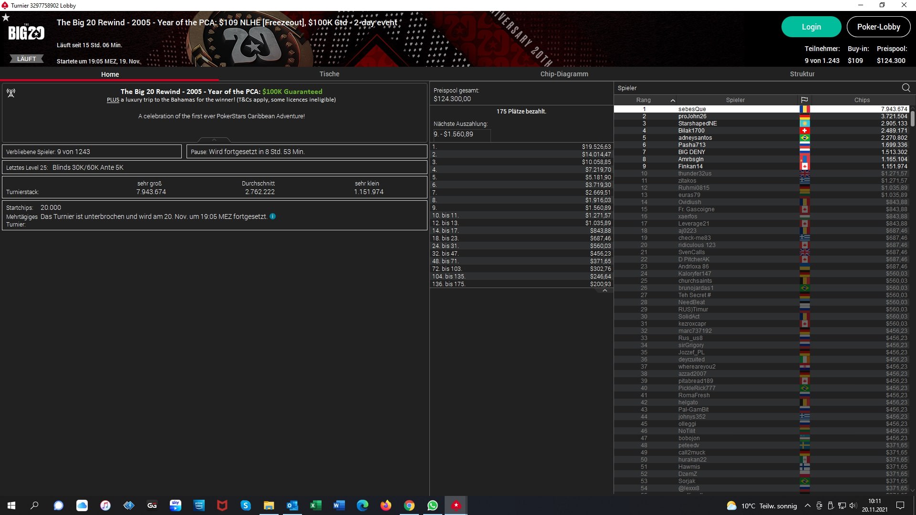
Task: Select player Bilak1700 row
Action: [761, 131]
